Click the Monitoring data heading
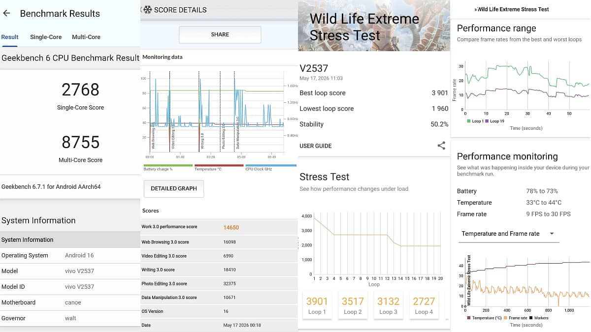The image size is (591, 332). coord(162,57)
